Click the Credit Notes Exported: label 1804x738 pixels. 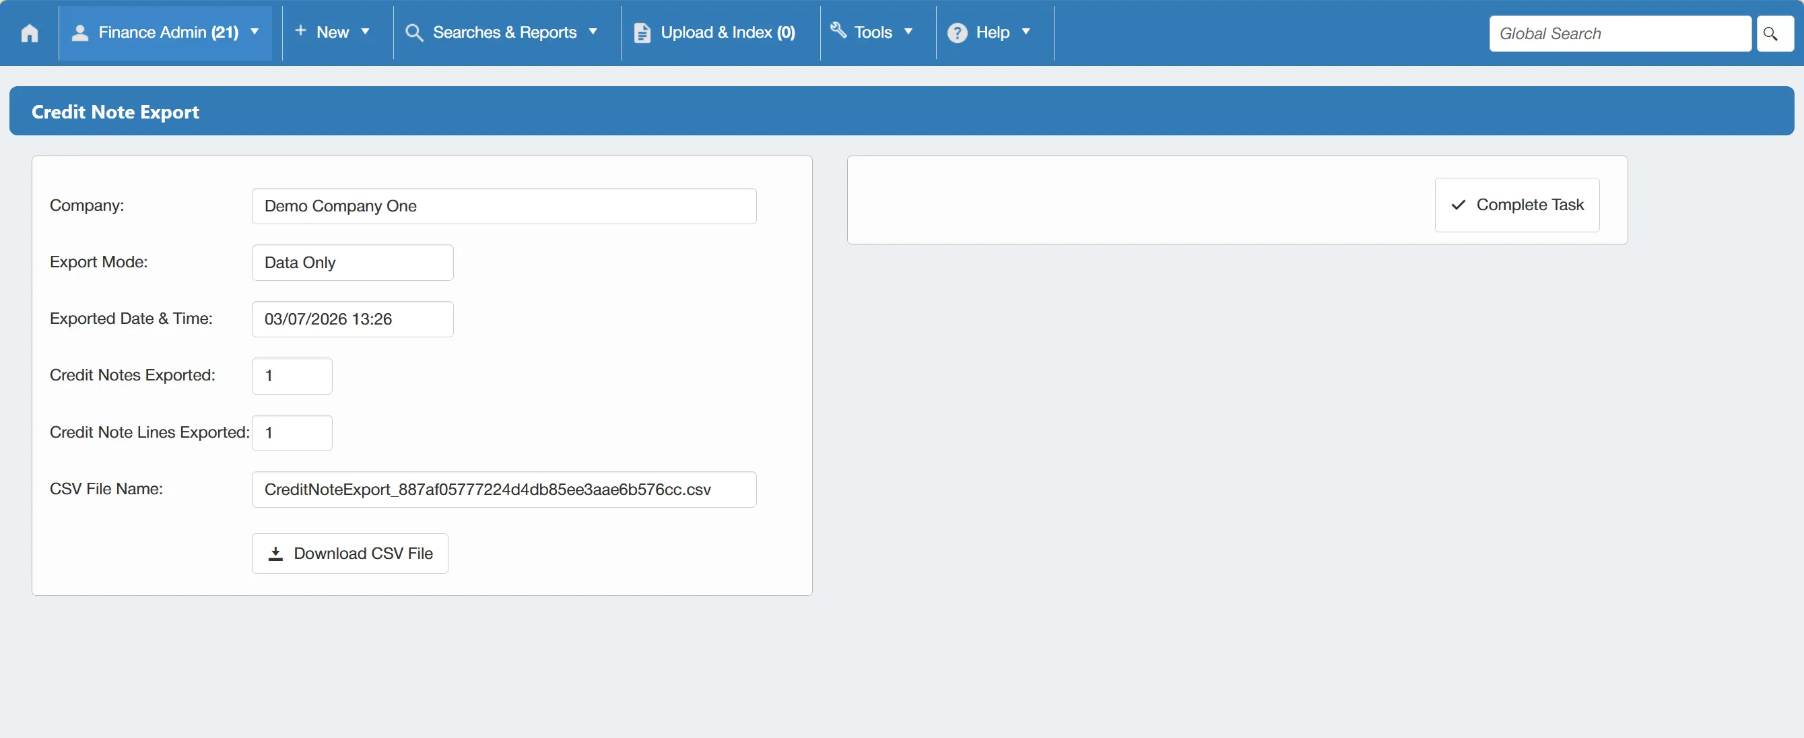[x=133, y=375]
